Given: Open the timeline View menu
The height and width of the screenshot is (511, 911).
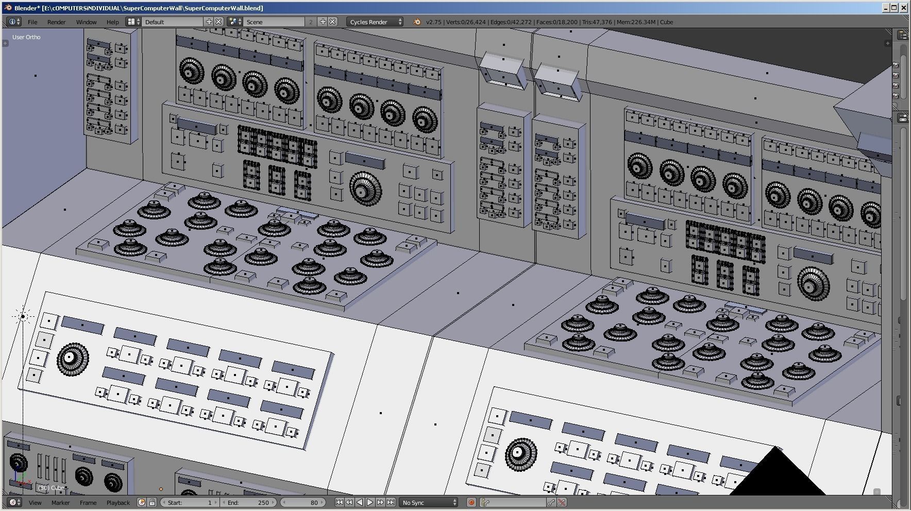Looking at the screenshot, I should 35,503.
